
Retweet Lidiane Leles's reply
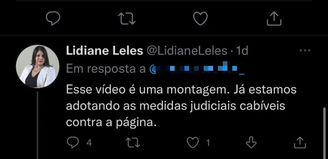pyautogui.click(x=133, y=143)
